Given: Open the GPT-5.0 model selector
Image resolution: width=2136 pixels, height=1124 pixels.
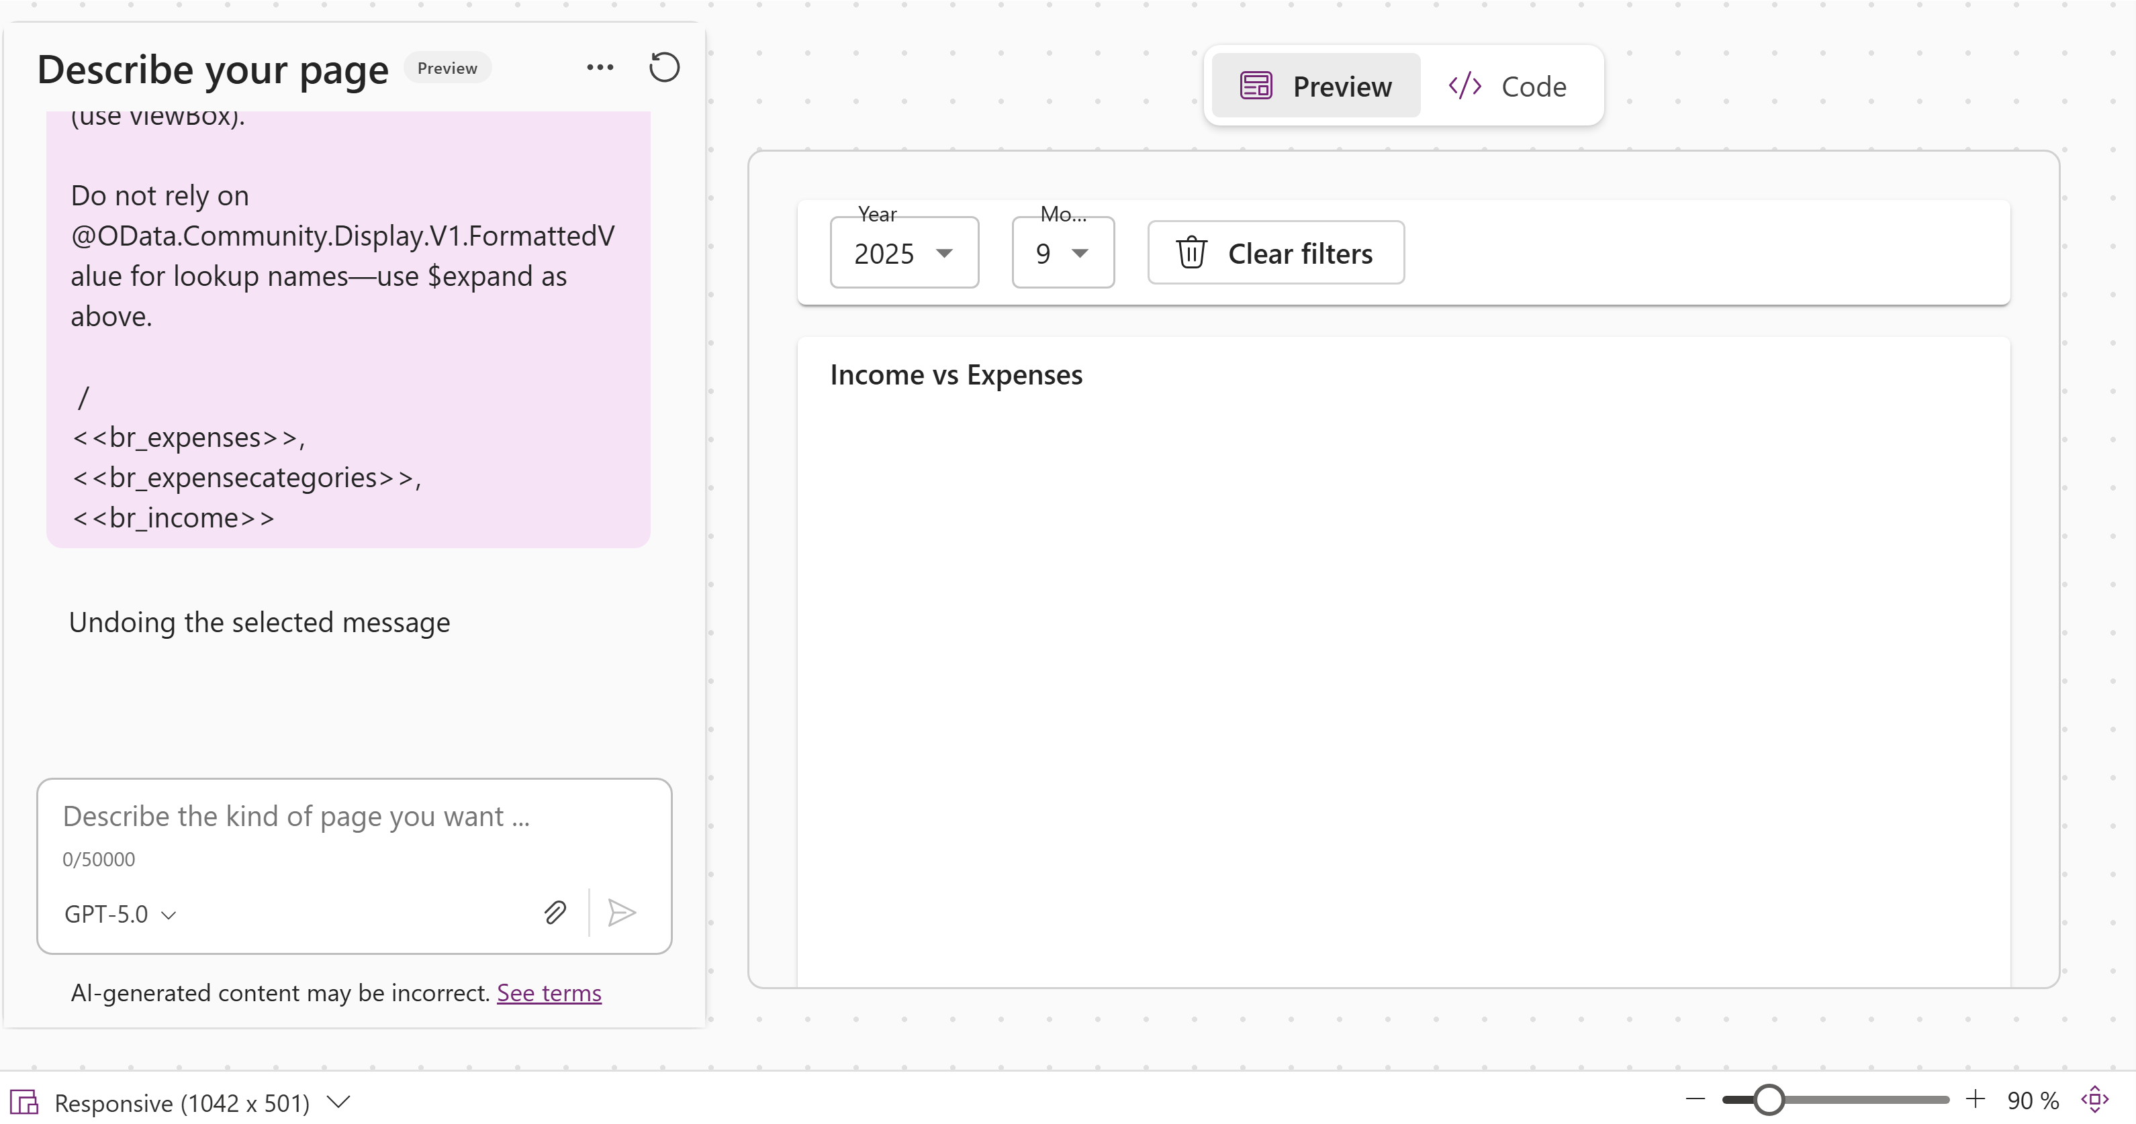Looking at the screenshot, I should pos(121,914).
